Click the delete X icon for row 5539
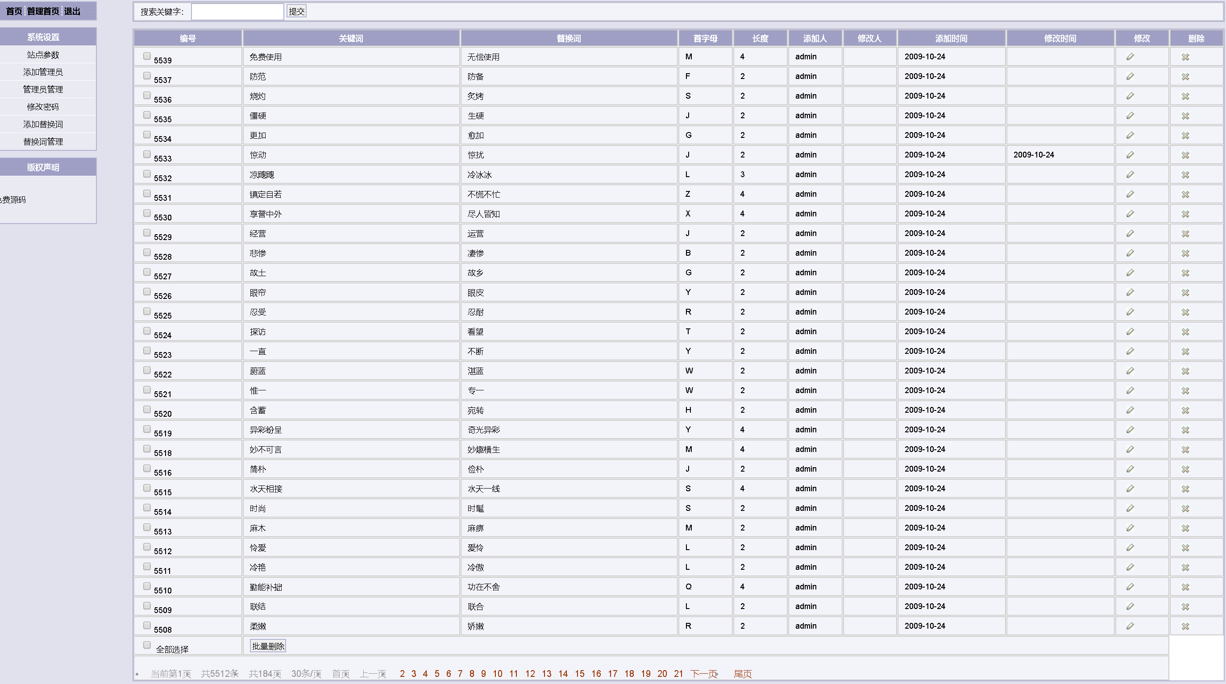Screen dimensions: 1226x684 coord(1185,57)
